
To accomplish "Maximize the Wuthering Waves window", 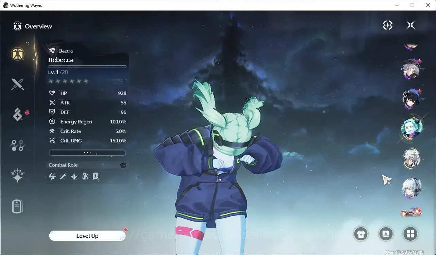I will (x=412, y=5).
